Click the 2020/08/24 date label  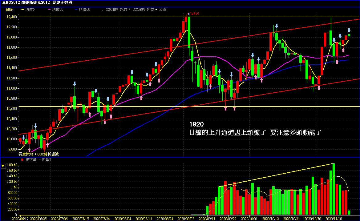click(x=165, y=219)
